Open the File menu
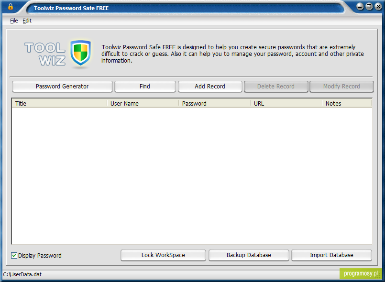Screen dimensions: 385x282 point(14,21)
